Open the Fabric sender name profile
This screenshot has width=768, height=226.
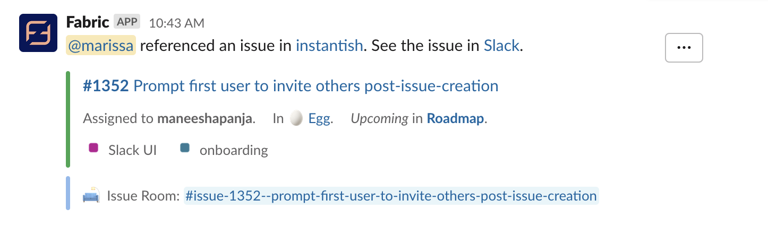(88, 22)
